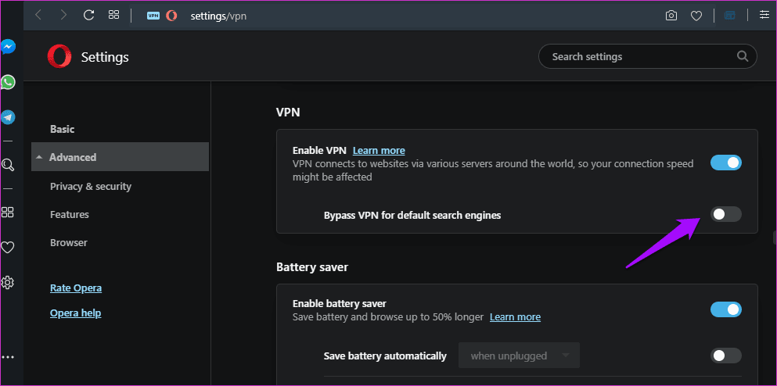Image resolution: width=777 pixels, height=386 pixels.
Task: Click the search magnifier in Search settings
Action: 743,56
